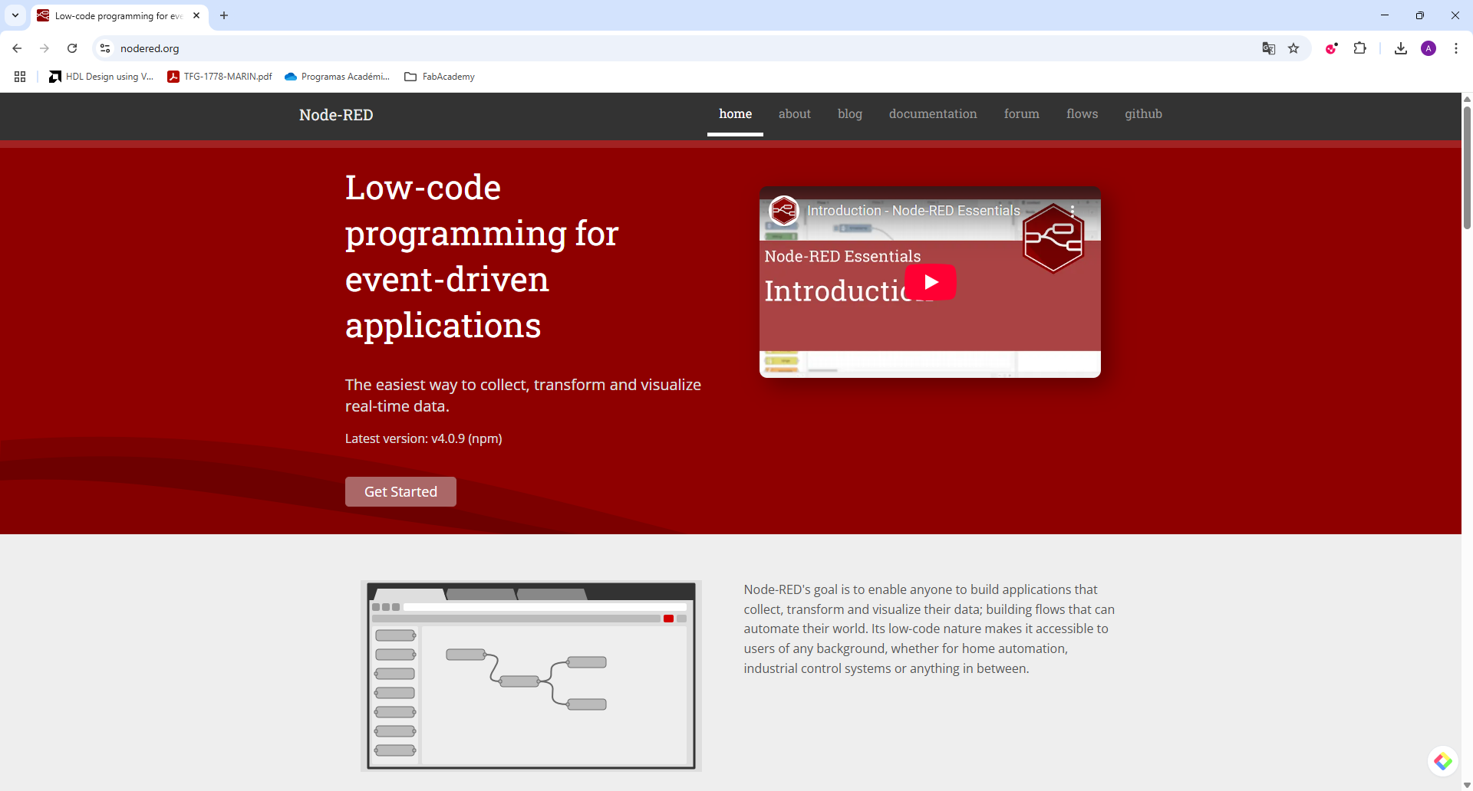The width and height of the screenshot is (1473, 791).
Task: Select the Low-code programming browser tab
Action: point(119,15)
